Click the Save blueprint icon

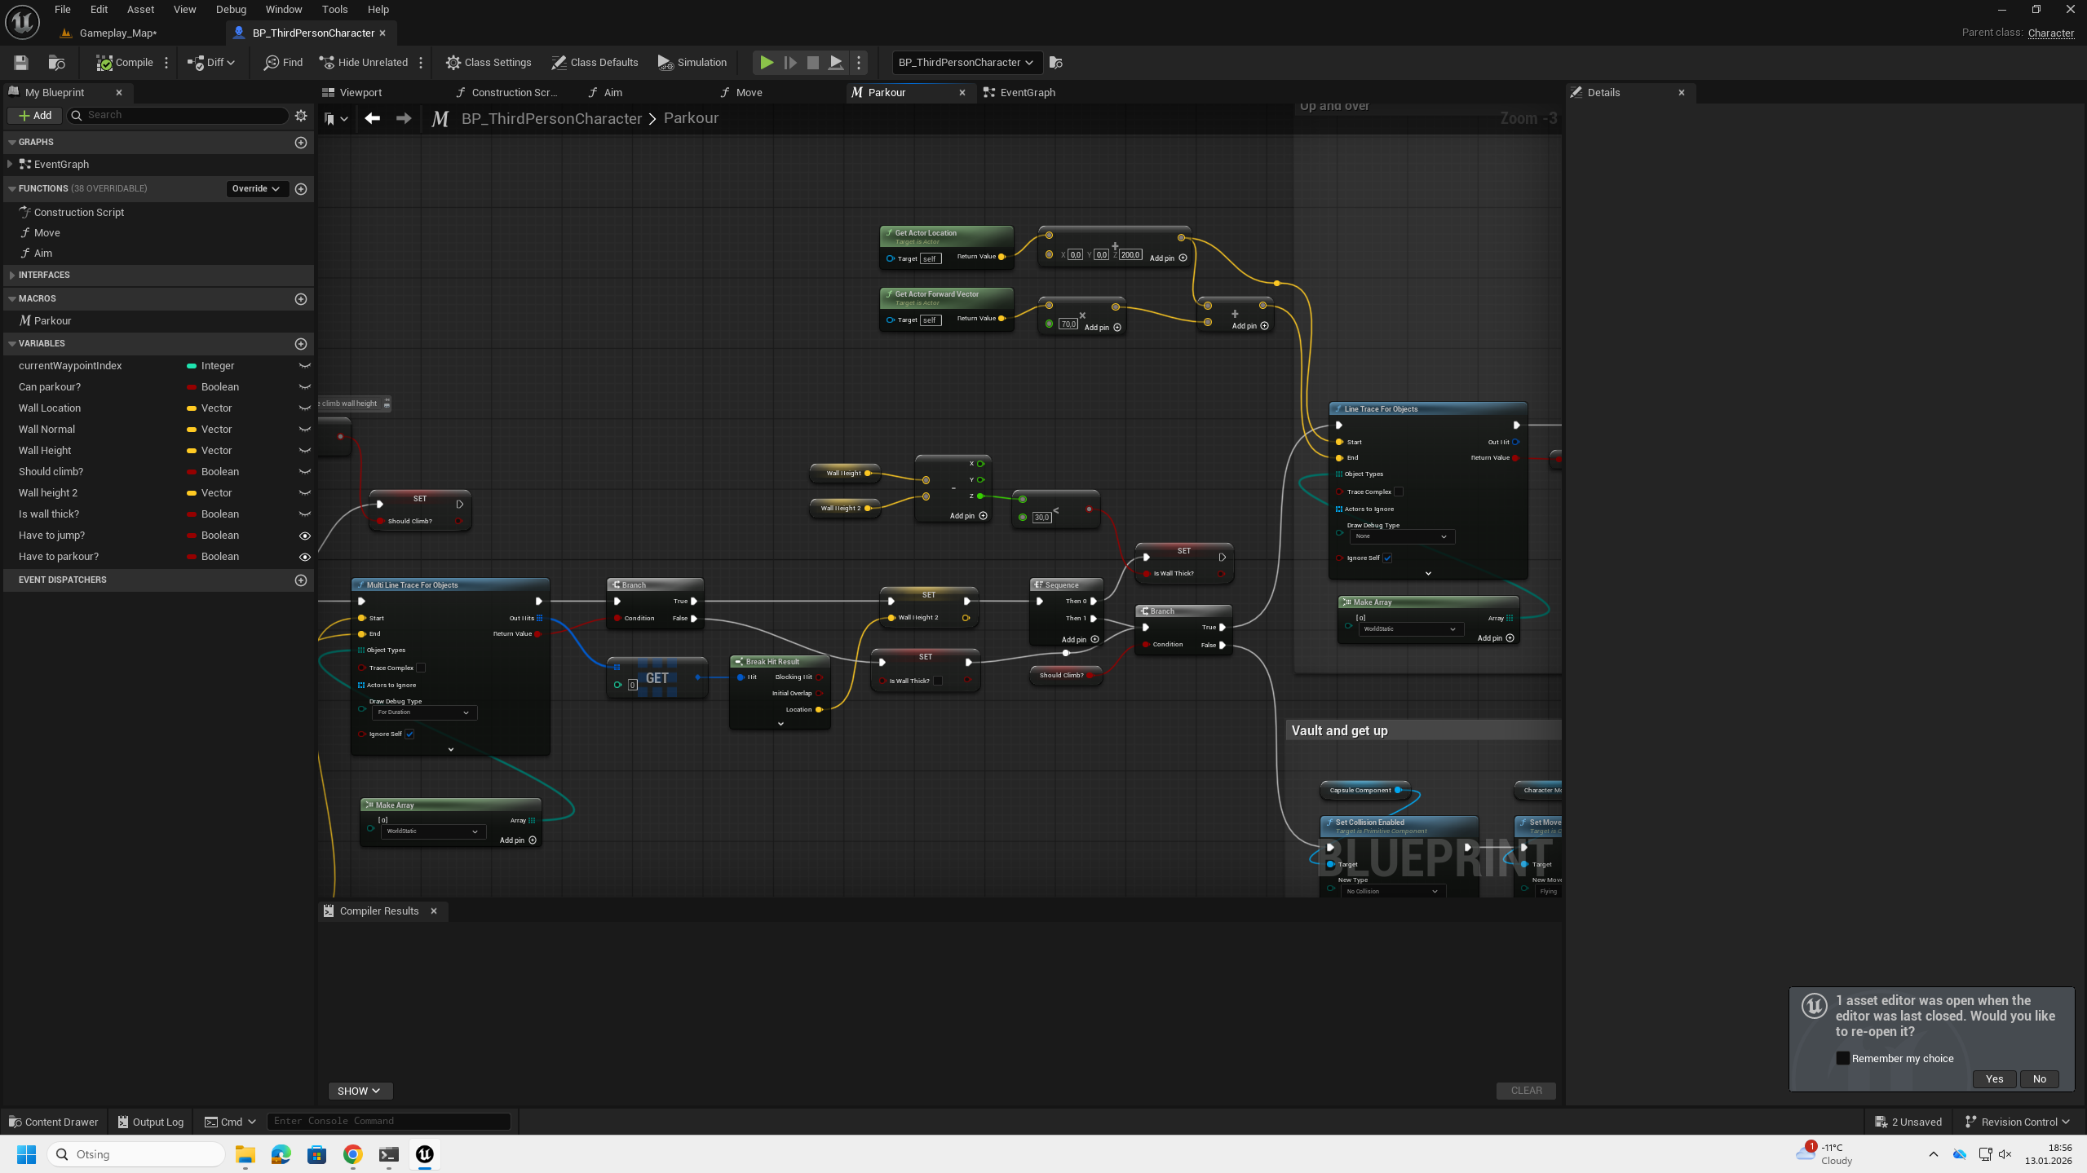[x=21, y=62]
